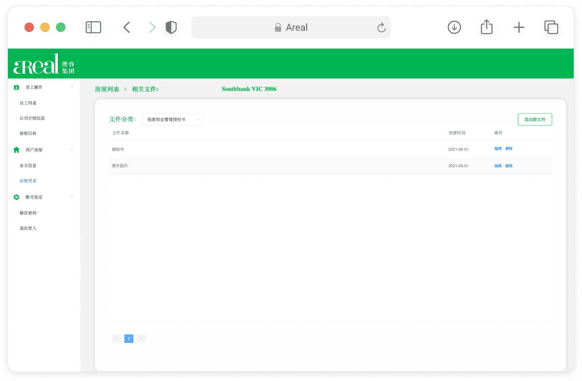Open 修改密码 in the sidebar
The height and width of the screenshot is (381, 582).
(x=28, y=213)
